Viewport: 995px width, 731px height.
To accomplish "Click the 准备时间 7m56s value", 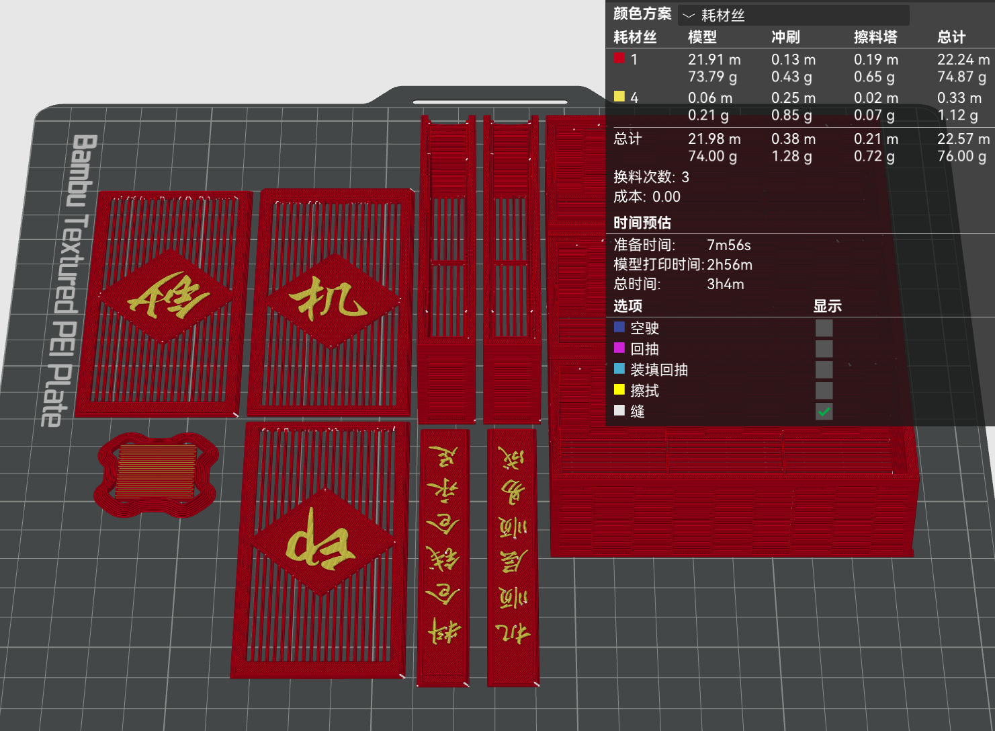I will (728, 245).
